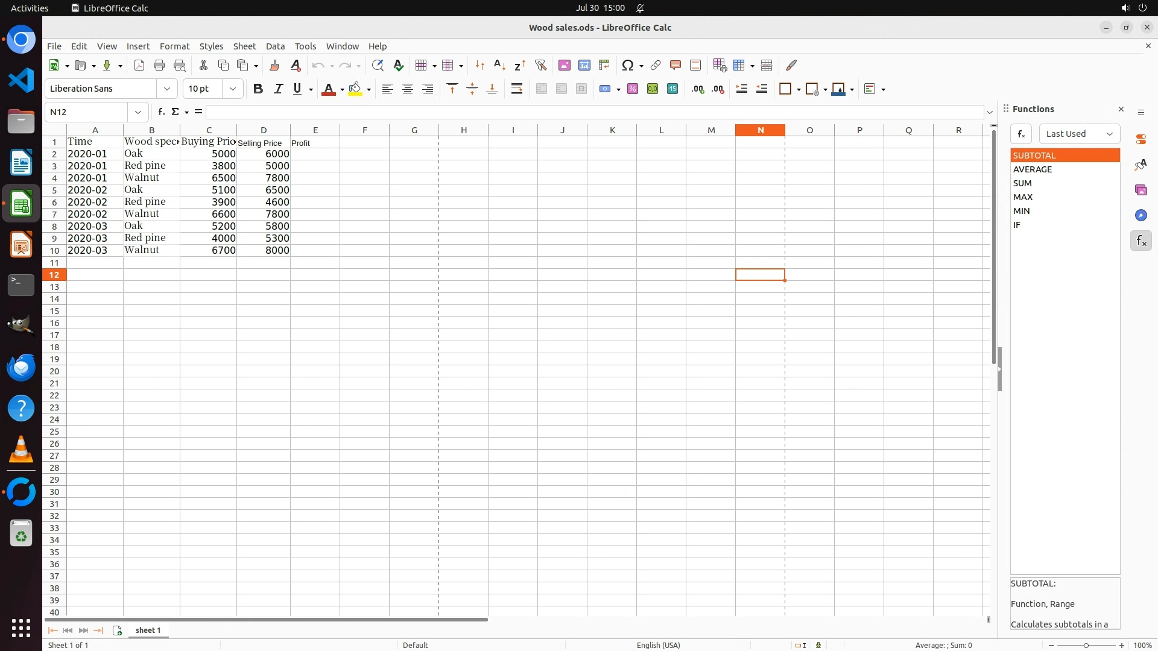Image resolution: width=1158 pixels, height=651 pixels.
Task: Click the Sort Ascending toolbar icon
Action: tap(499, 65)
